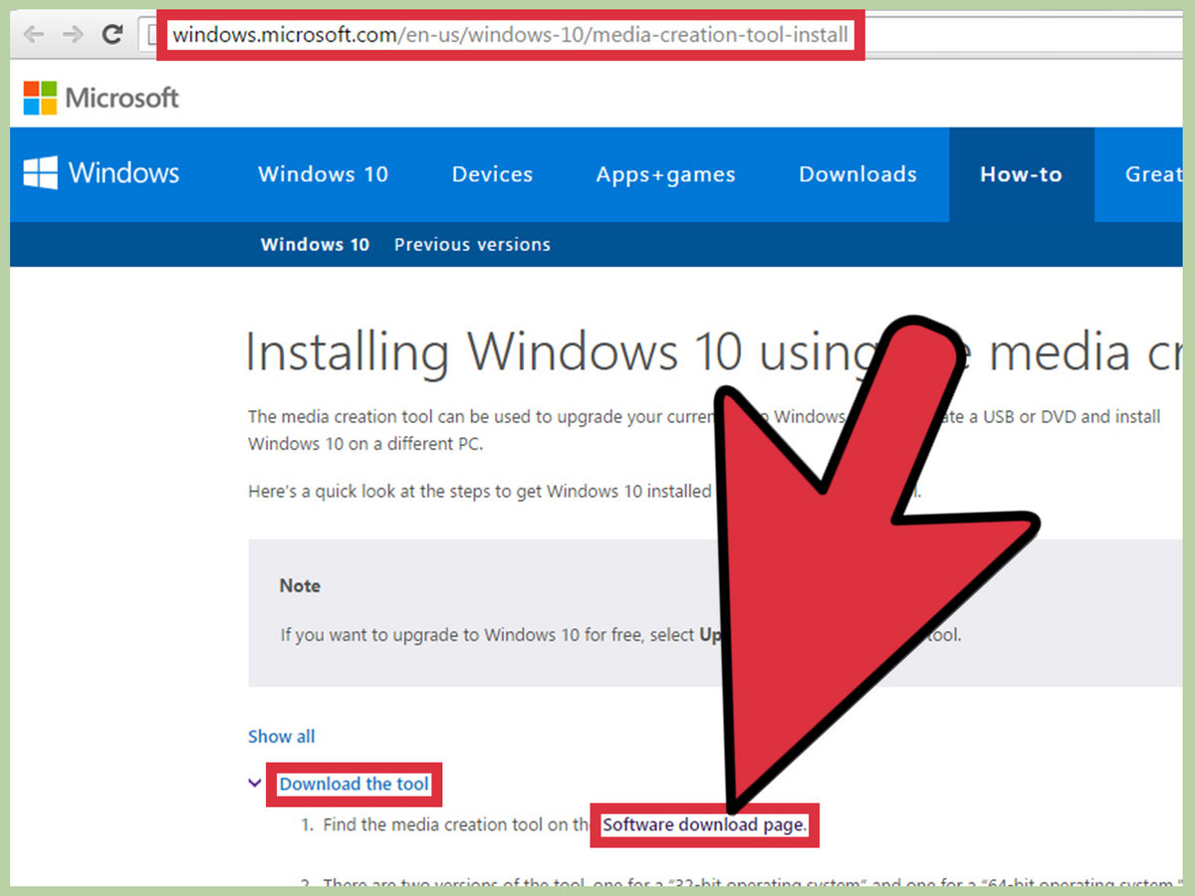Click the Download the tool heading link

tap(354, 784)
